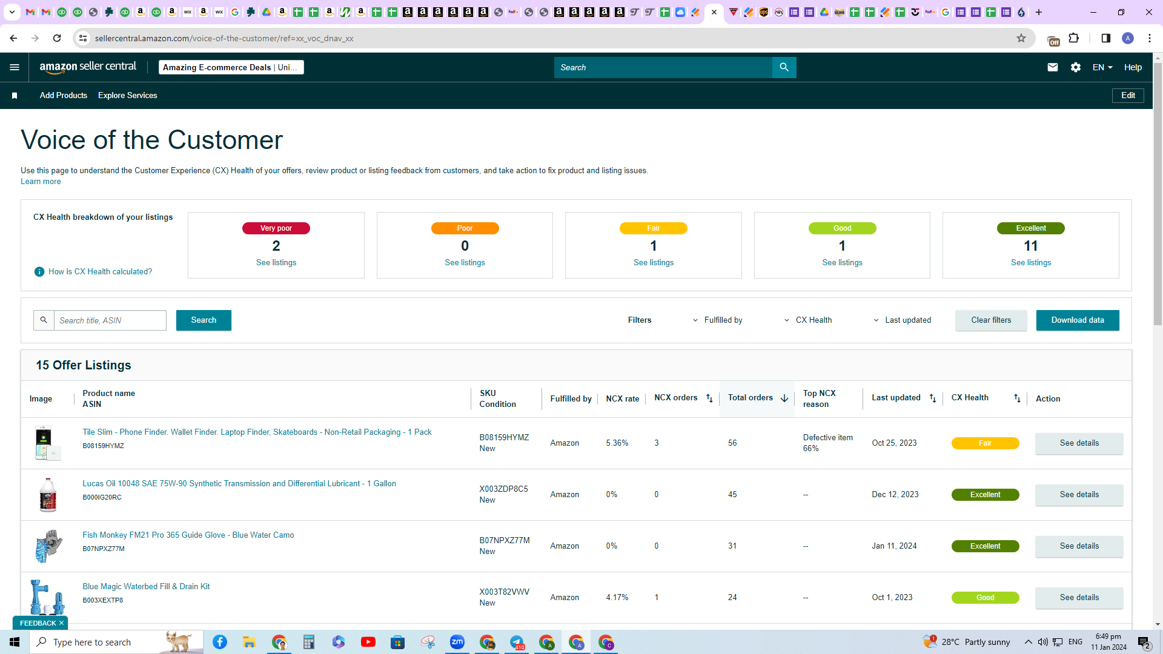See listings under Fair
1163x654 pixels.
tap(654, 263)
